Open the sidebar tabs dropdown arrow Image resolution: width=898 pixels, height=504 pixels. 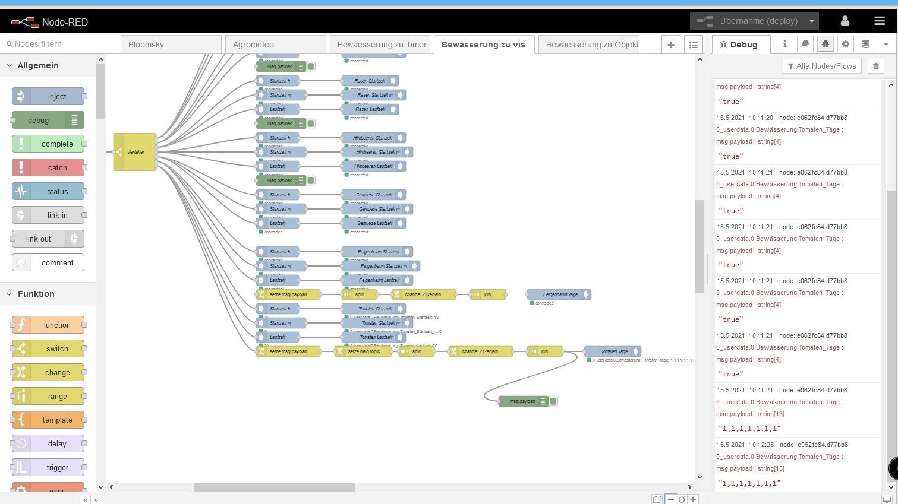886,44
